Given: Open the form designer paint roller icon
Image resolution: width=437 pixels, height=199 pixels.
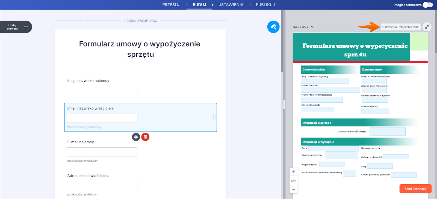Looking at the screenshot, I should click(273, 27).
